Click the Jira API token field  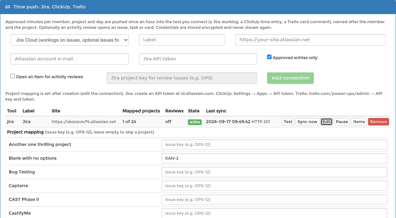pos(198,59)
